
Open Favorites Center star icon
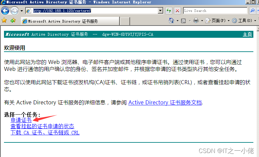tap(4, 21)
